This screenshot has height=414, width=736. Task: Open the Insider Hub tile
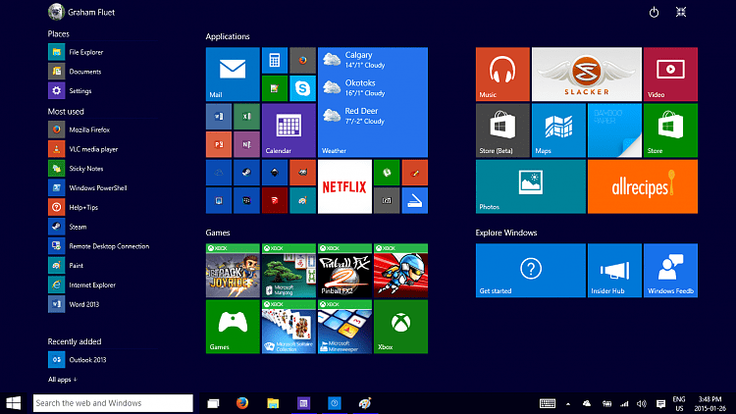coord(614,271)
